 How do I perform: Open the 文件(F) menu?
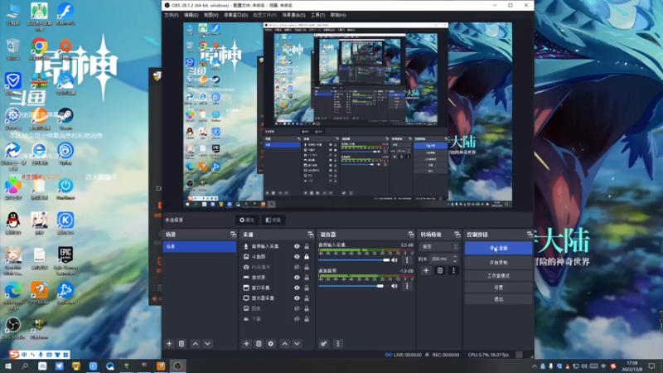pos(172,15)
